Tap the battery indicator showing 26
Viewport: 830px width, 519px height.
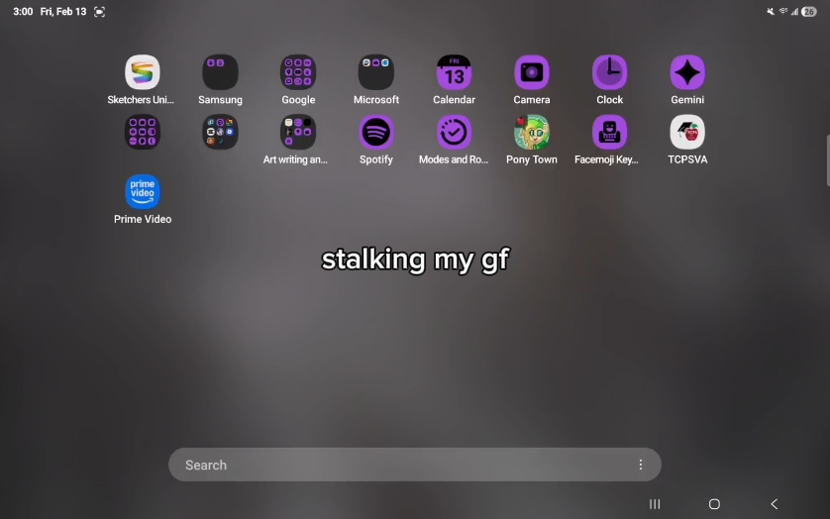808,12
